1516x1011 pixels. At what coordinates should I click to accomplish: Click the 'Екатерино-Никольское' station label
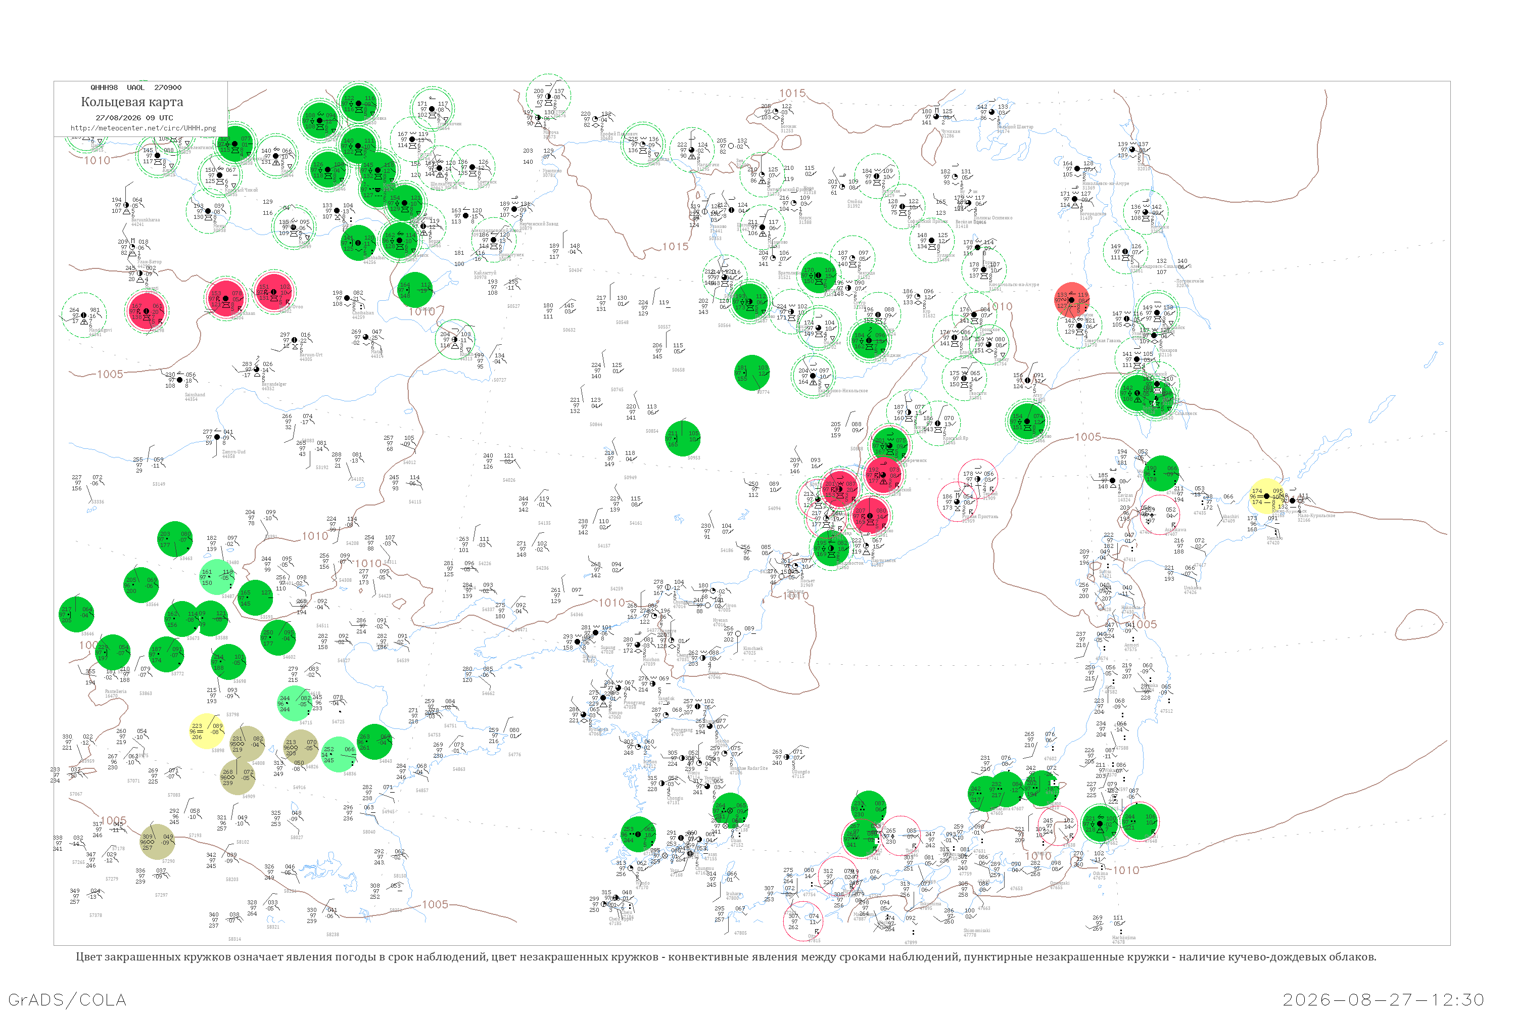click(x=843, y=391)
